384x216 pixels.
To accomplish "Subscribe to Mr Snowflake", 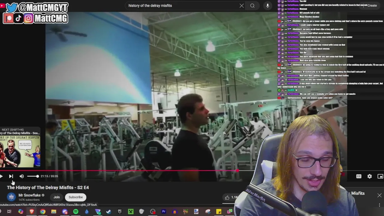I will [76, 197].
